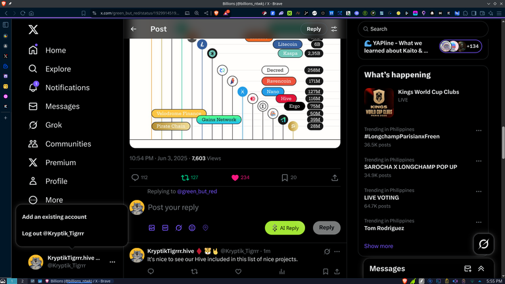The width and height of the screenshot is (505, 284).
Task: Open emoji picker in reply
Action: (192, 227)
